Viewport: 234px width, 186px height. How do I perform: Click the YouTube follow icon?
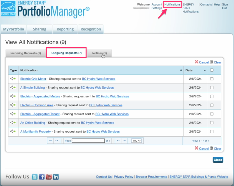click(49, 177)
